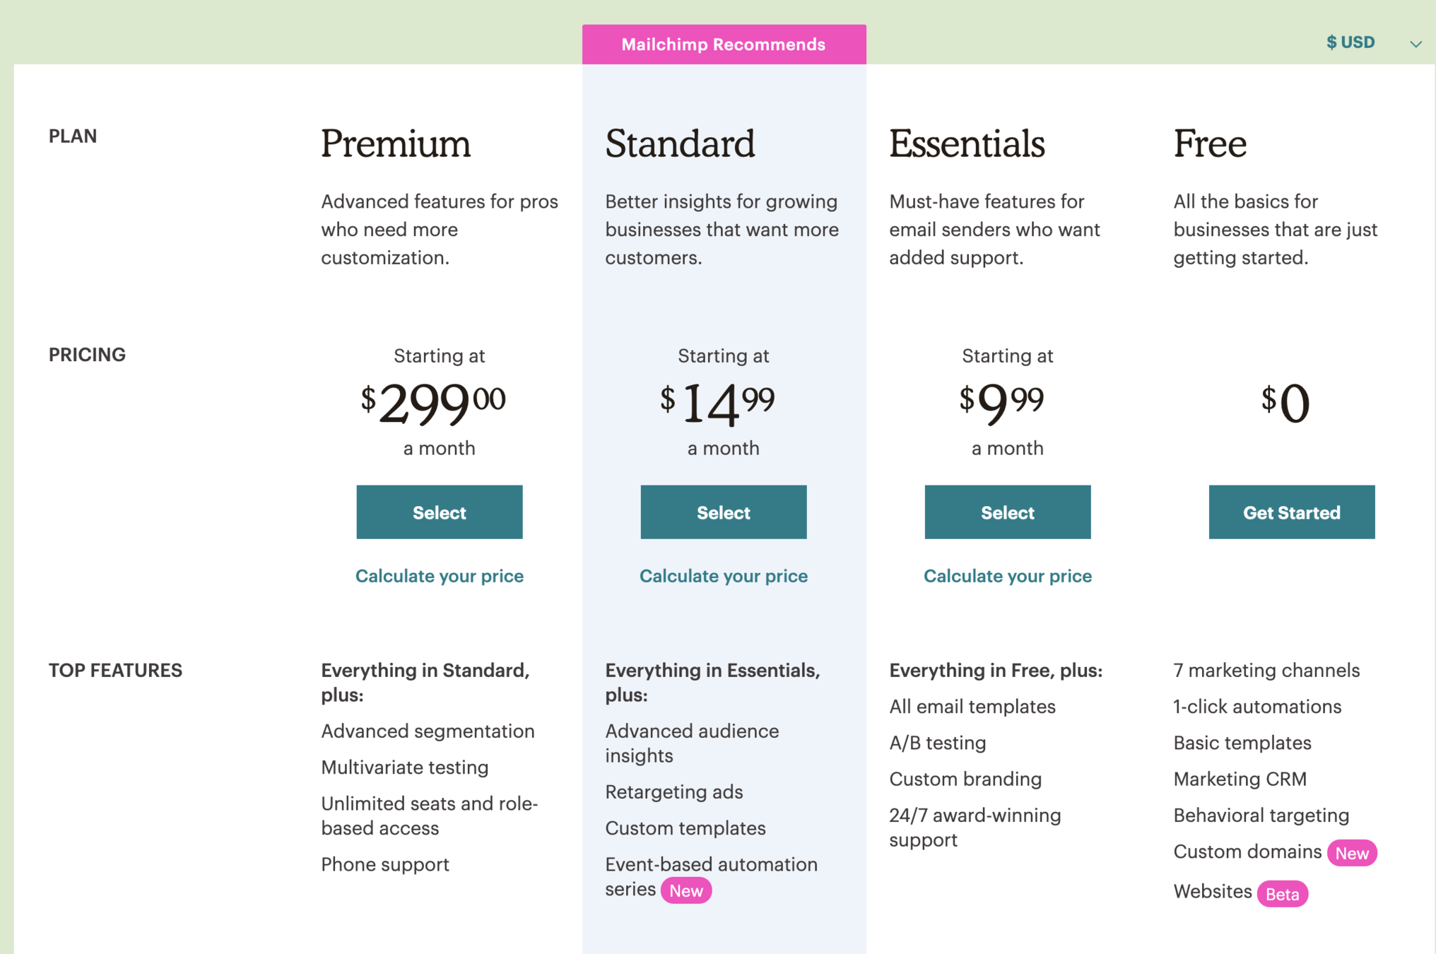Click the Free plan heading
The width and height of the screenshot is (1436, 954).
(1210, 143)
